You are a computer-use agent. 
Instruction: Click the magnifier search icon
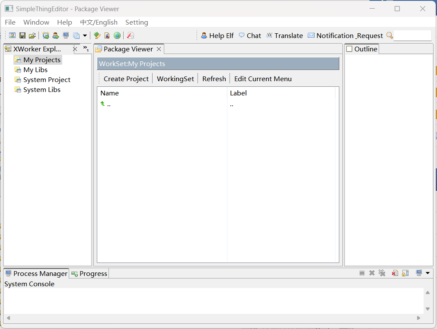[x=389, y=35]
